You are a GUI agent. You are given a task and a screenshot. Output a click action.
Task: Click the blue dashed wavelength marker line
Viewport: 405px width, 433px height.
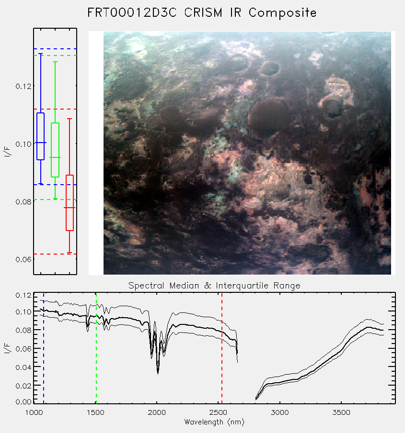click(x=44, y=348)
